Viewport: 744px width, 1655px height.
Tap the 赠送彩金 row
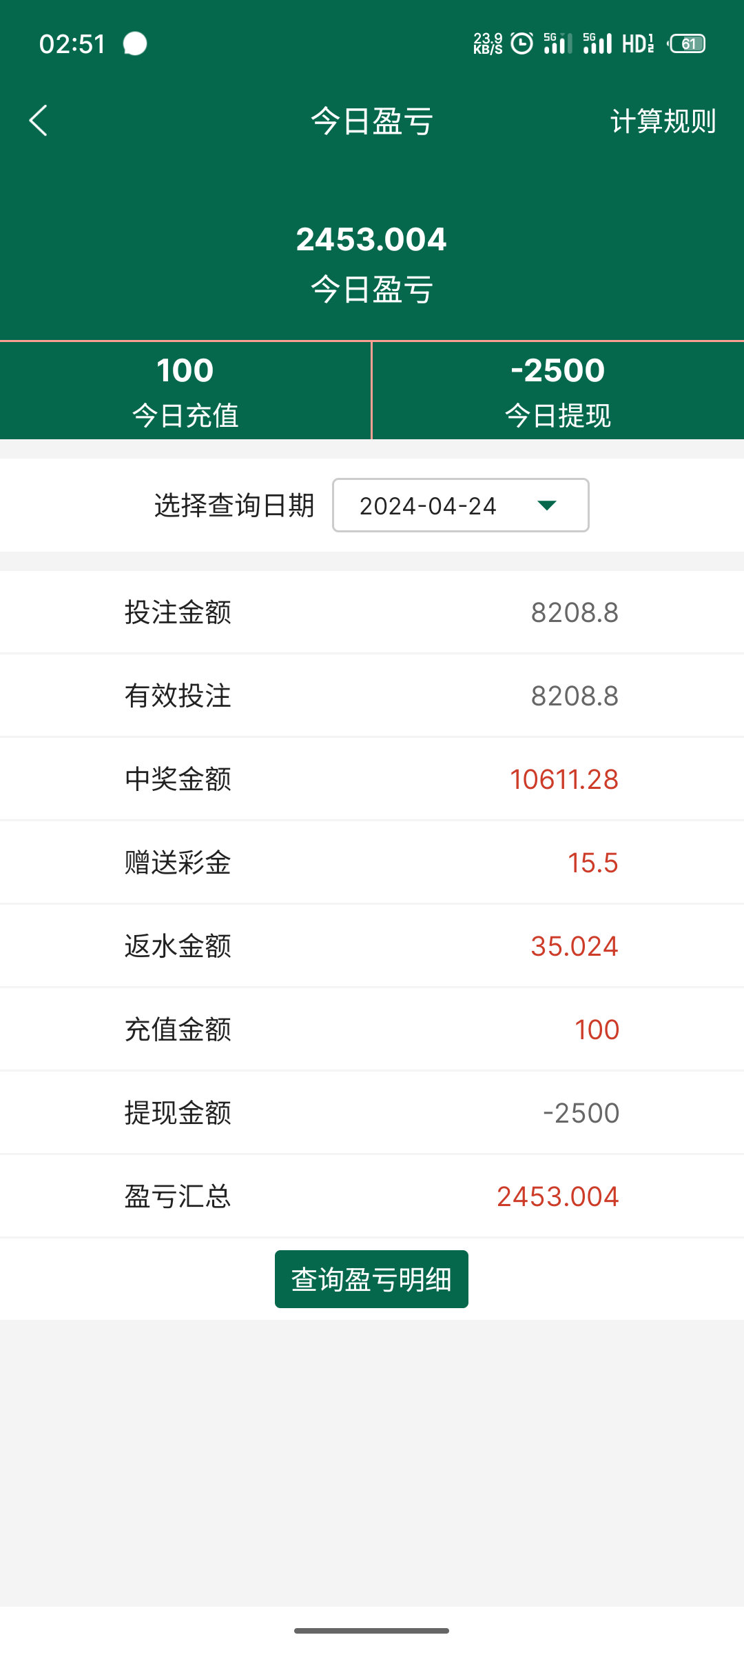[372, 863]
